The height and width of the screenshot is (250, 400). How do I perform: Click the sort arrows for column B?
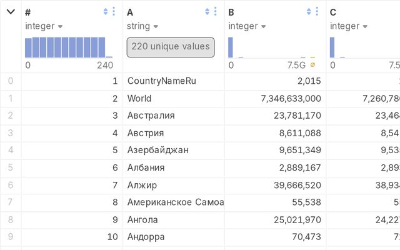[309, 12]
